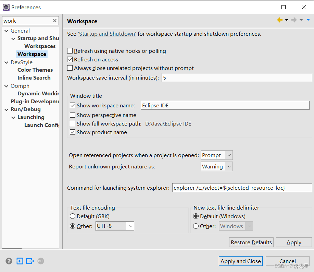This screenshot has height=272, width=314.
Task: Open Launch Configurations page
Action: click(41, 125)
